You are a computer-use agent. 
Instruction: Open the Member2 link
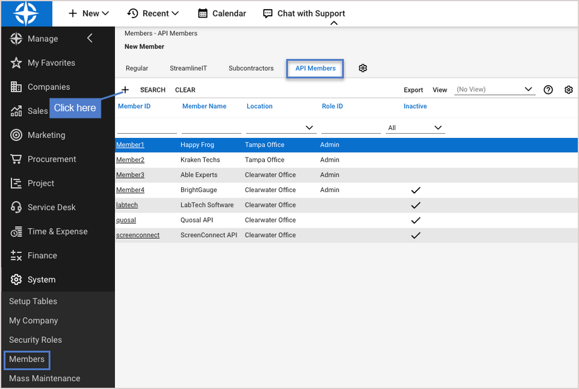point(130,160)
